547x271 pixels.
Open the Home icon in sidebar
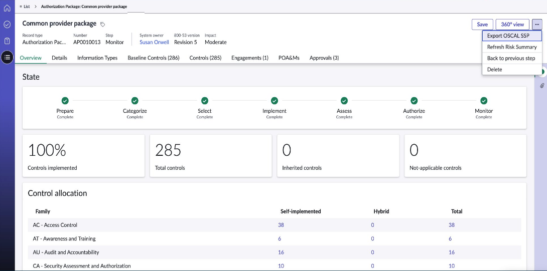[7, 8]
